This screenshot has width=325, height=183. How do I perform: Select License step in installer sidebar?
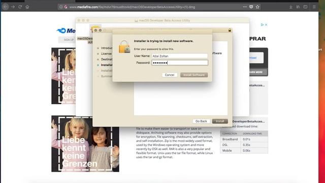[106, 54]
